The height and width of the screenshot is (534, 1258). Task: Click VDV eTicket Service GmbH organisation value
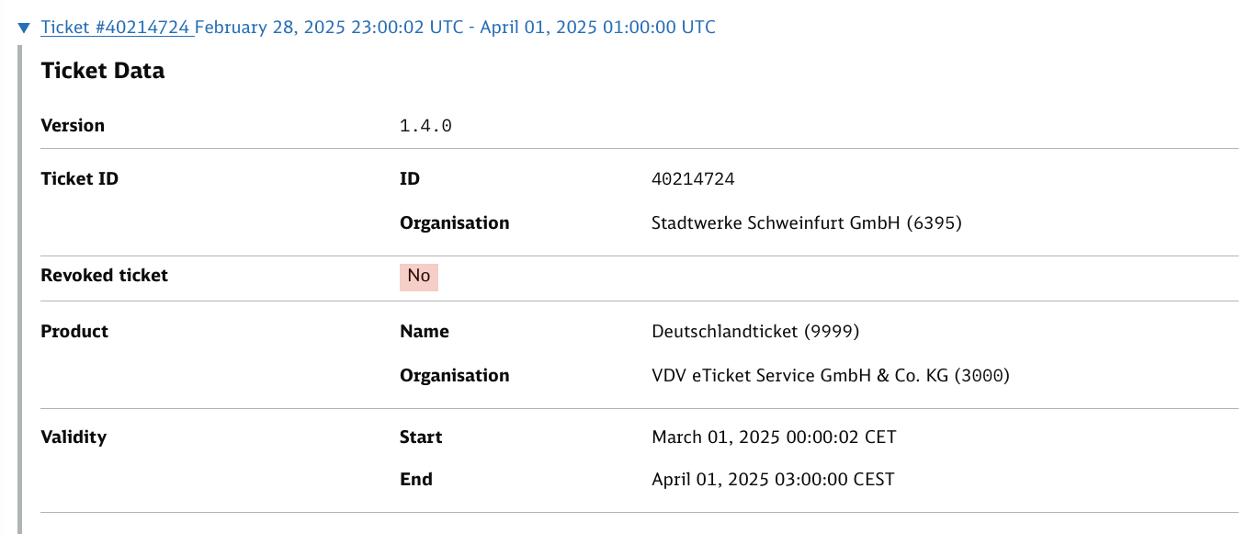831,375
